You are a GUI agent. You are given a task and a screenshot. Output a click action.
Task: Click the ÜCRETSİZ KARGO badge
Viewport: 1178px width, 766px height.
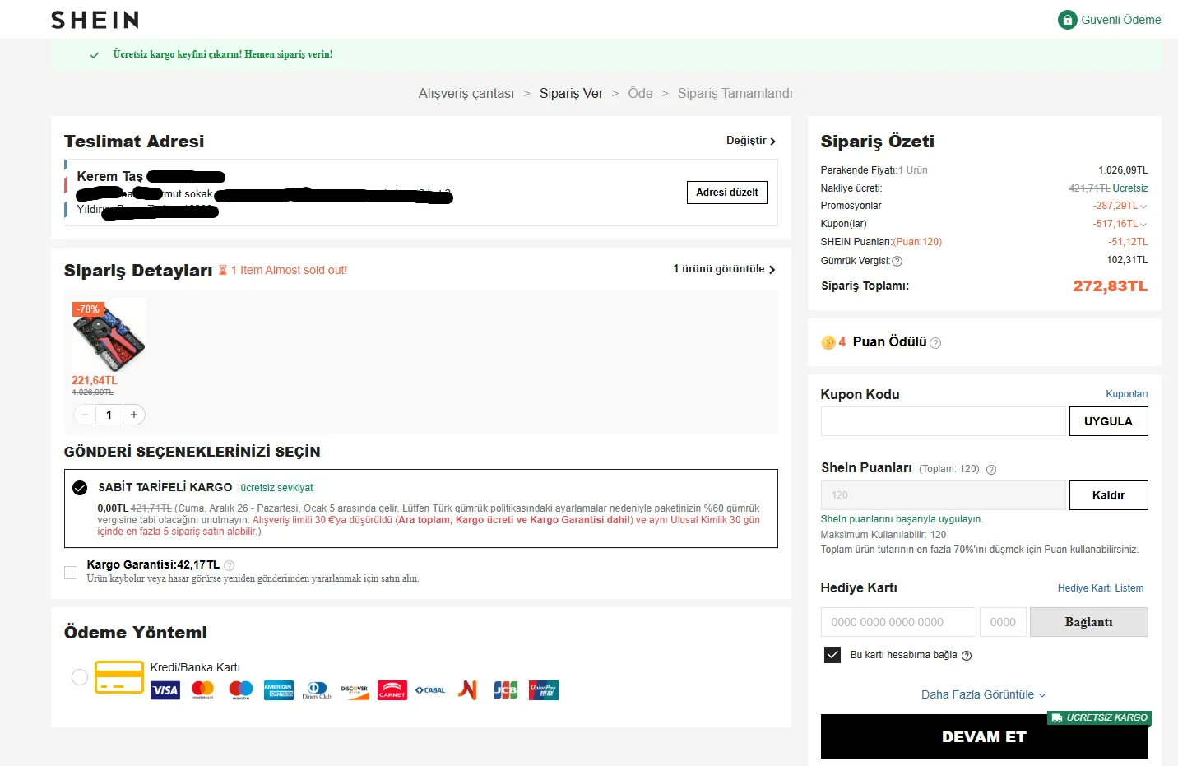tap(1100, 717)
